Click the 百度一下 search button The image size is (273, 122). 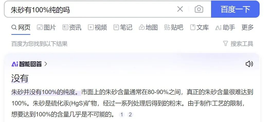coord(235,9)
